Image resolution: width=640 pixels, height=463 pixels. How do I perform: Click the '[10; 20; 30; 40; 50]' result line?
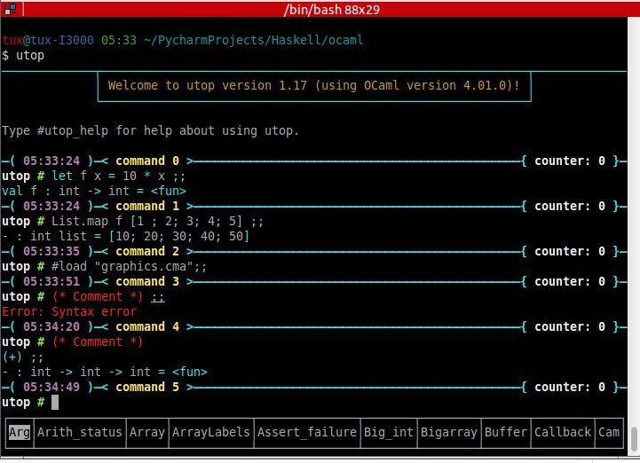[x=178, y=237]
